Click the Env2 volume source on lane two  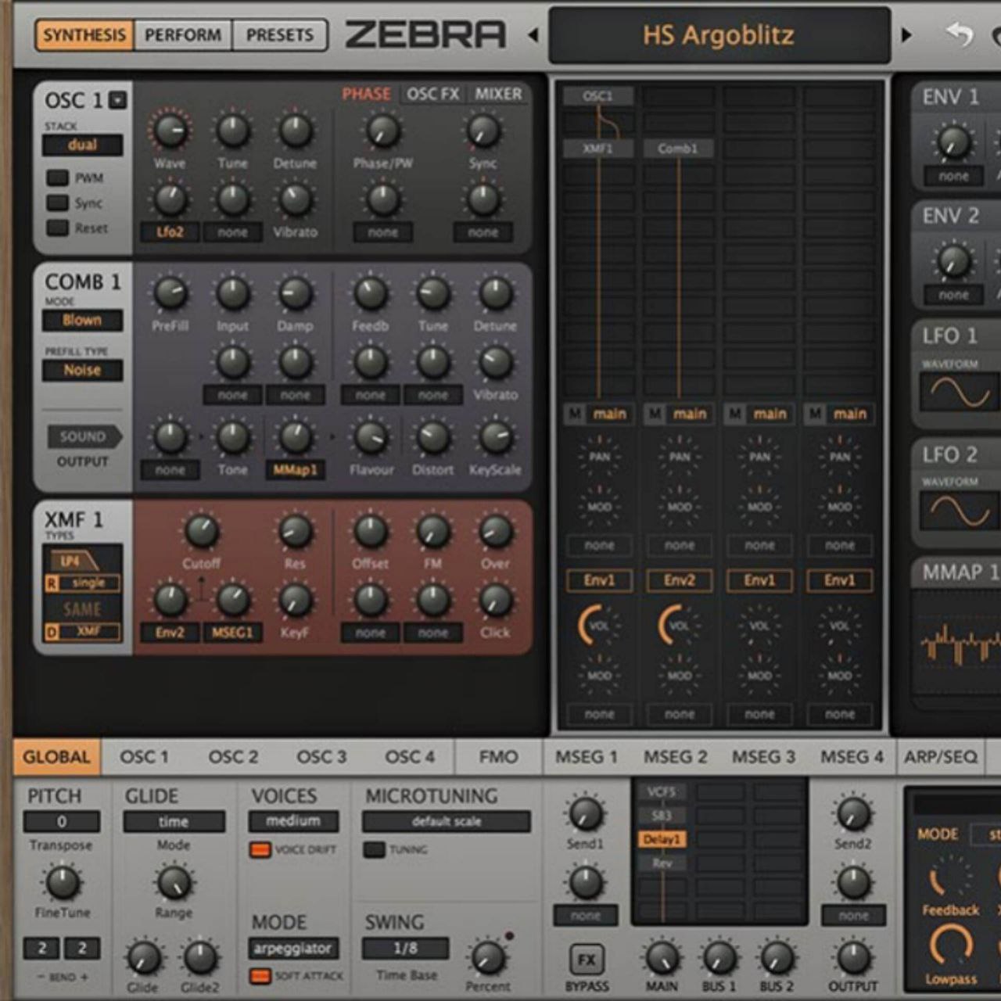tap(679, 580)
